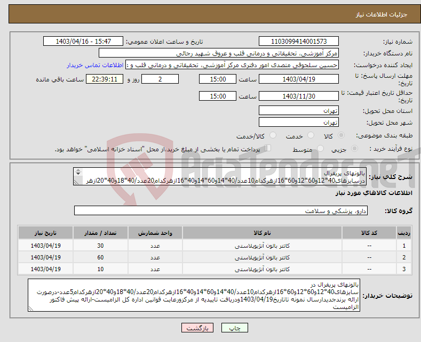The image size is (421, 342).
Task: Click quantity cell showing 30
Action: click(100, 246)
